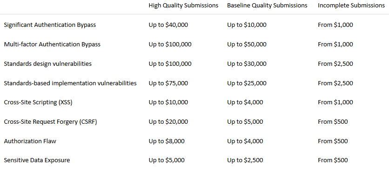The image size is (389, 171).
Task: Select the Up to $50,000 baseline cell
Action: (x=247, y=44)
